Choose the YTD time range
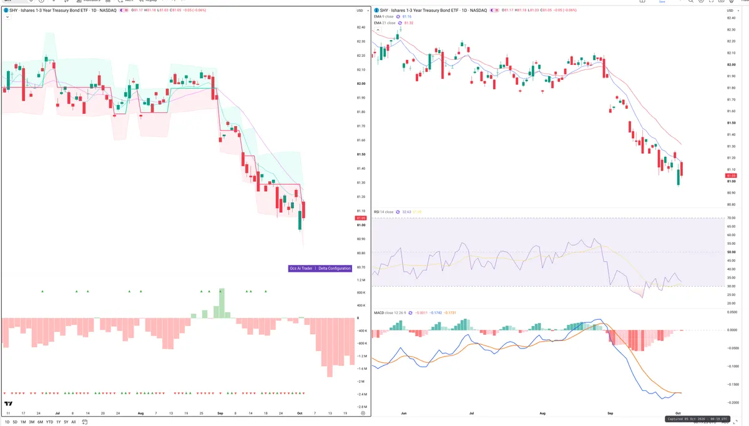Screen dimensions: 749x426 (x=49, y=422)
